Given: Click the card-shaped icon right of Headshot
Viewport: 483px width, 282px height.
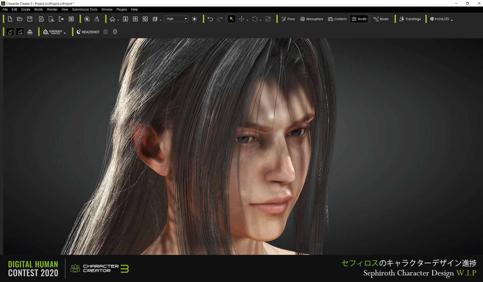Looking at the screenshot, I should [x=106, y=32].
